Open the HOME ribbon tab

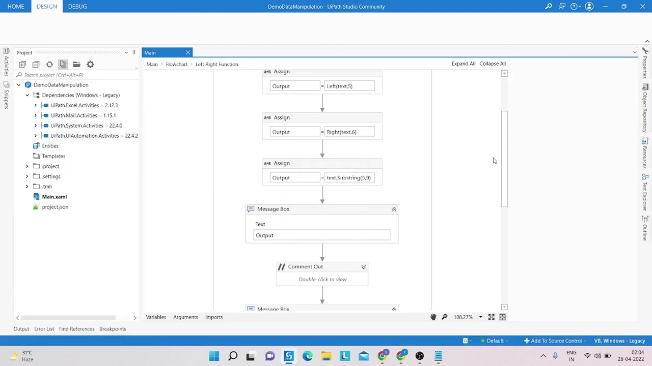click(x=16, y=7)
